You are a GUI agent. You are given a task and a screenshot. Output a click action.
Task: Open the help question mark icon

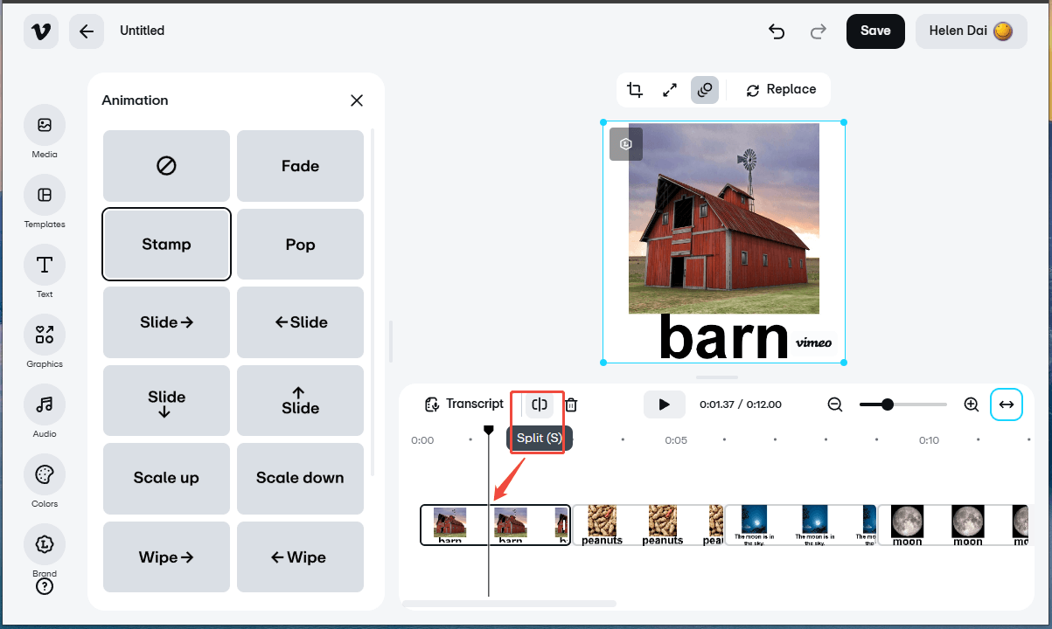click(45, 586)
